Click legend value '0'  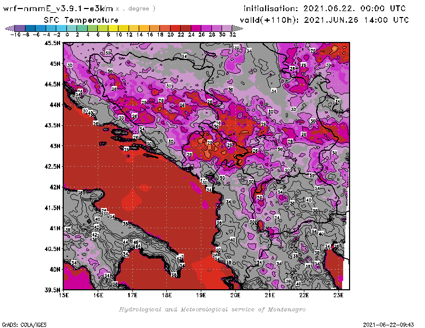[x=67, y=34]
